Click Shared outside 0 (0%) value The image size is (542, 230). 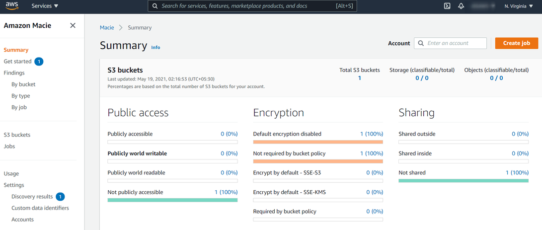pos(520,134)
